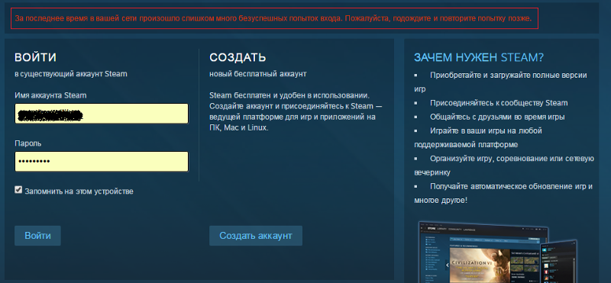Click the paragraph Steam бесплатен и удобен
611x283 pixels.
[x=295, y=111]
